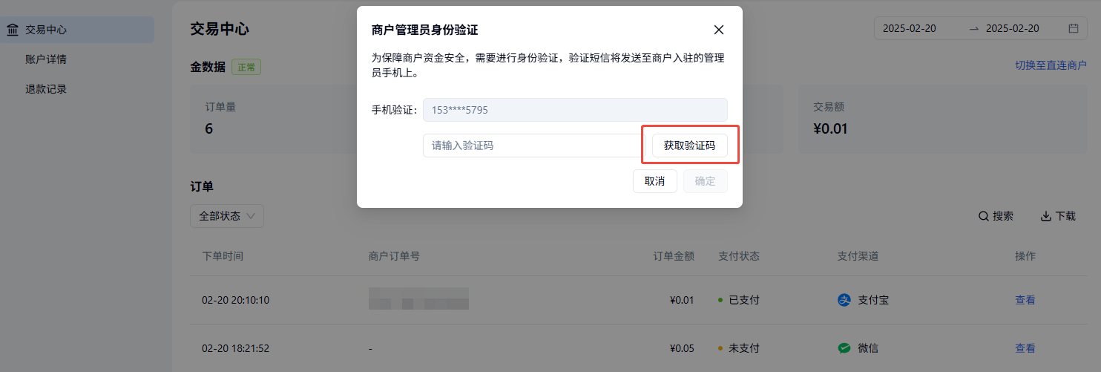Click the 确定 button in dialog
Viewport: 1101px width, 372px height.
705,181
